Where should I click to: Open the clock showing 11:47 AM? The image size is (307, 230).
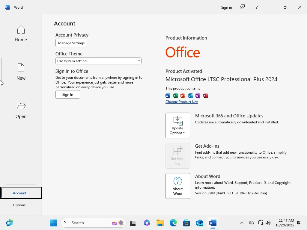click(x=285, y=223)
